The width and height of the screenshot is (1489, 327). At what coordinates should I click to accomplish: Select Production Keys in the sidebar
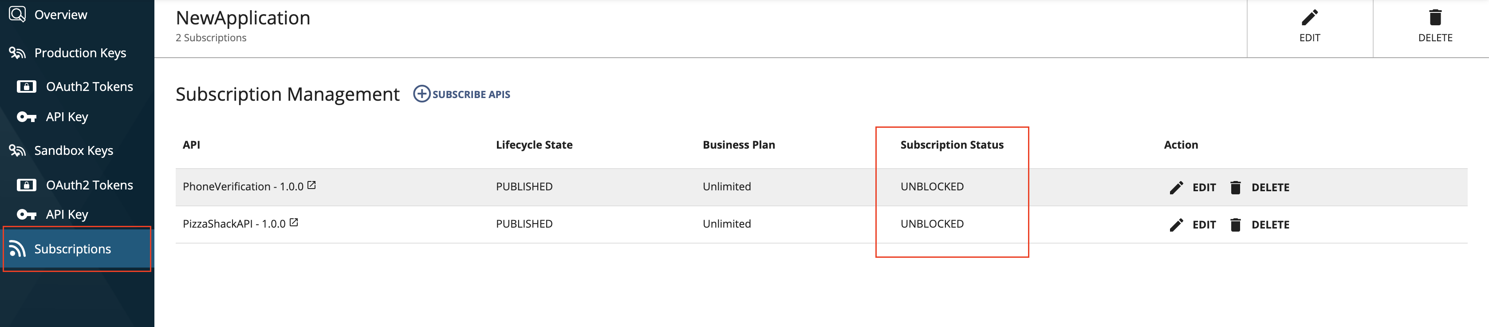[80, 53]
